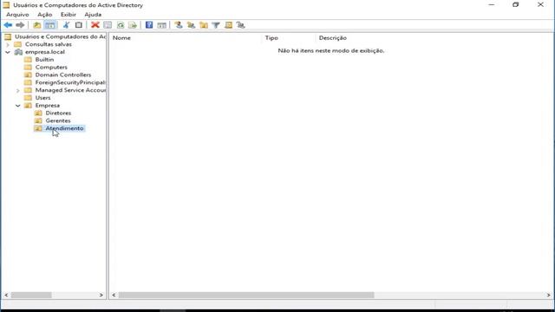Select the Empresa organizational unit
This screenshot has height=312, width=555.
[48, 106]
